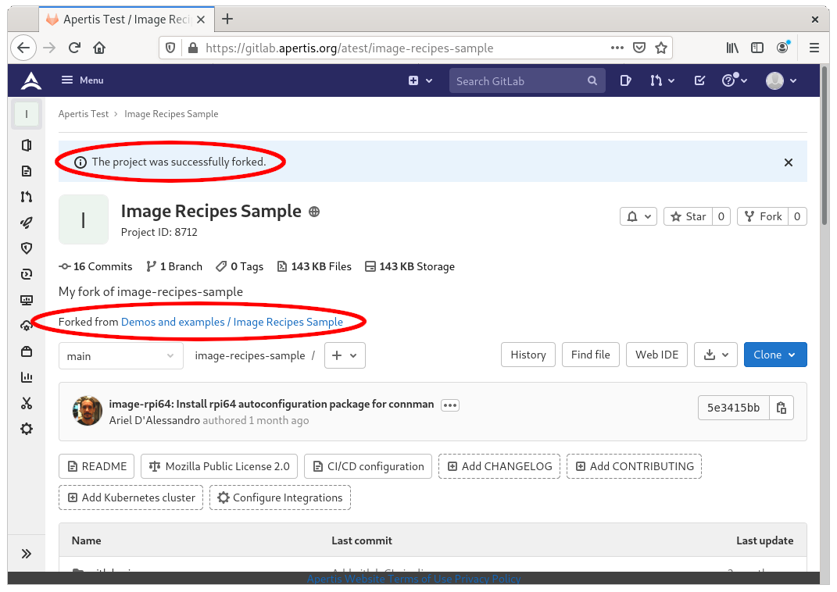Click Add Kubernetes cluster button

point(131,497)
